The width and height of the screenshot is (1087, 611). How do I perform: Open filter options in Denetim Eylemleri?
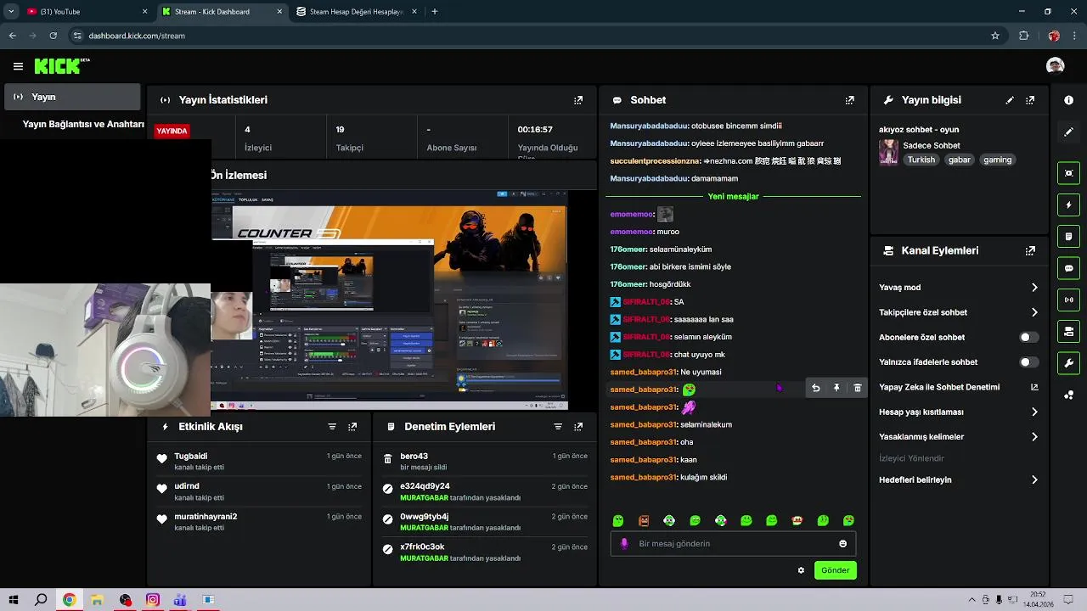click(x=558, y=427)
